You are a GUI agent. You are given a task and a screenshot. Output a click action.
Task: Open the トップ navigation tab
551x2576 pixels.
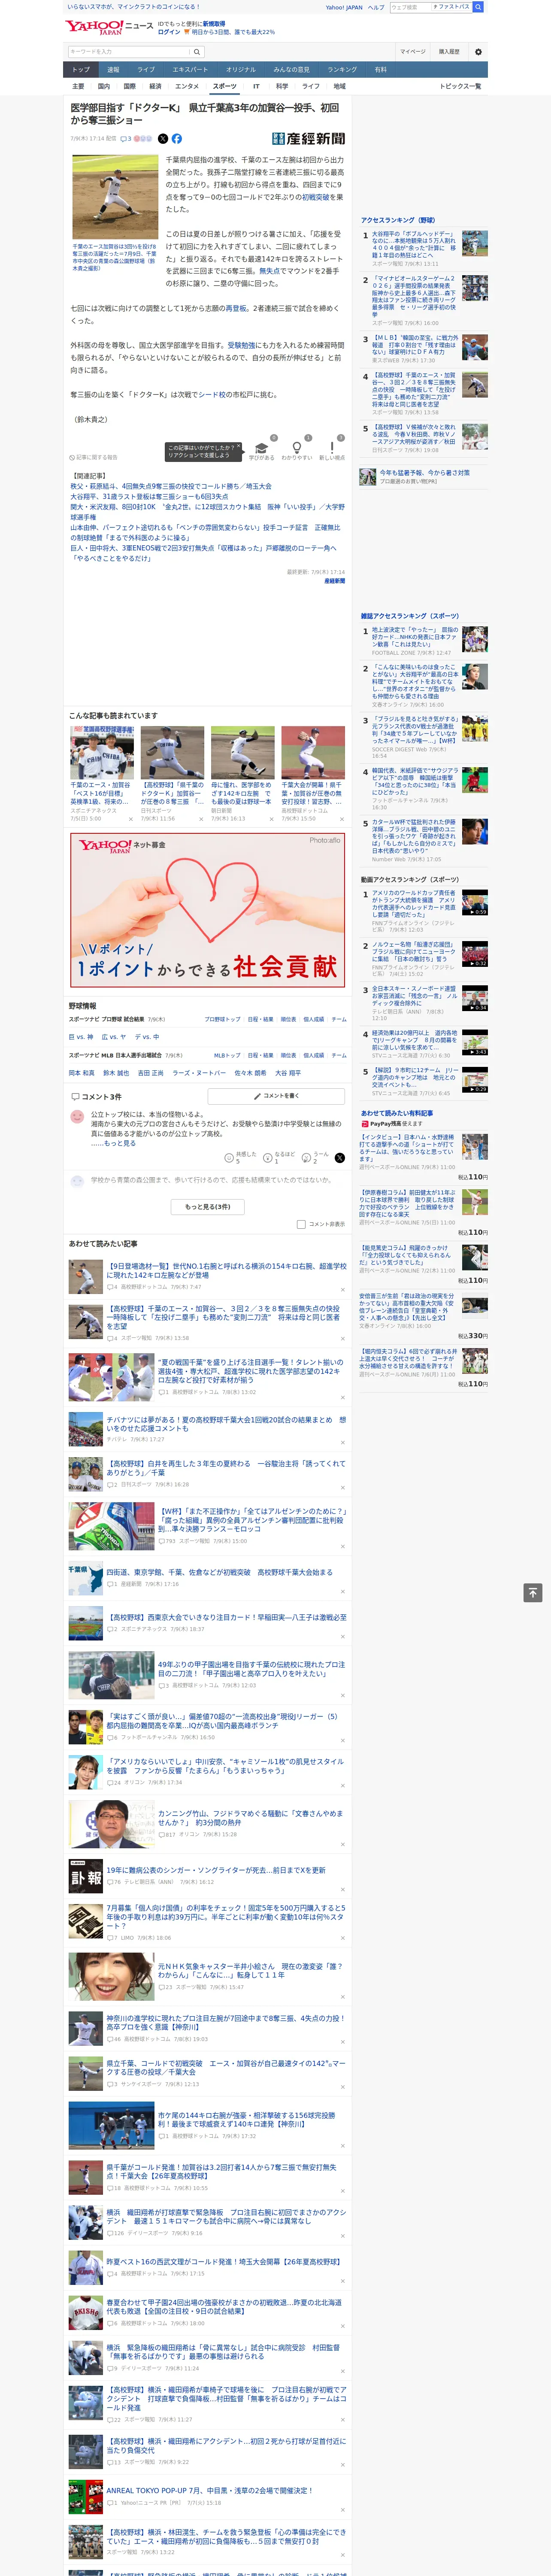click(x=81, y=70)
